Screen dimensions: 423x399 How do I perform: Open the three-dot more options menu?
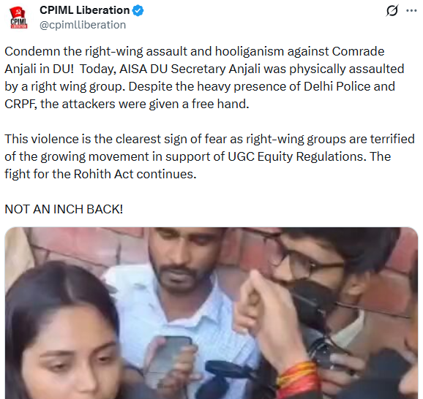pyautogui.click(x=411, y=11)
